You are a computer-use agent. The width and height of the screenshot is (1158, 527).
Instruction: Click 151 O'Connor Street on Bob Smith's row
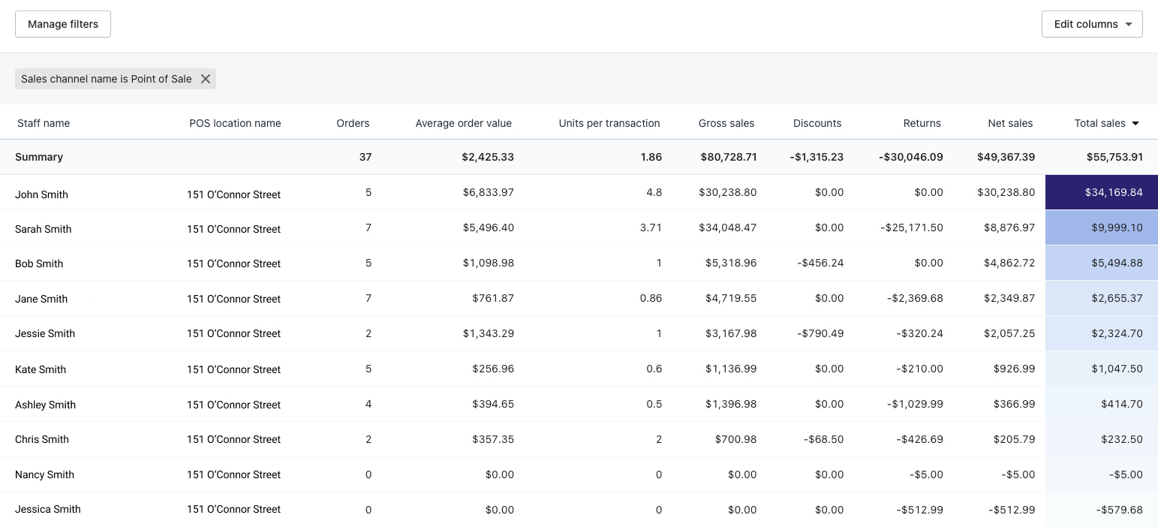tap(233, 263)
